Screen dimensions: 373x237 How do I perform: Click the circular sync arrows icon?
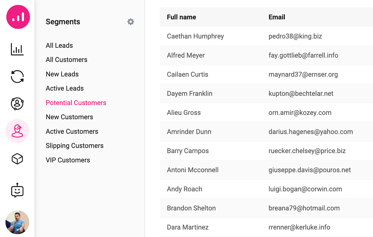tap(17, 77)
